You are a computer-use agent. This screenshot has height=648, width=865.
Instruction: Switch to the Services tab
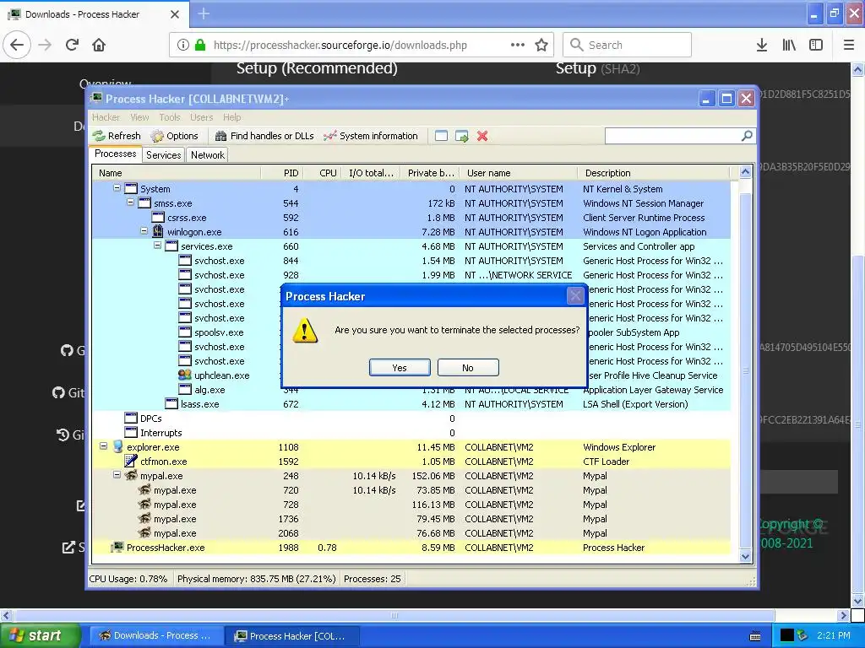click(163, 155)
